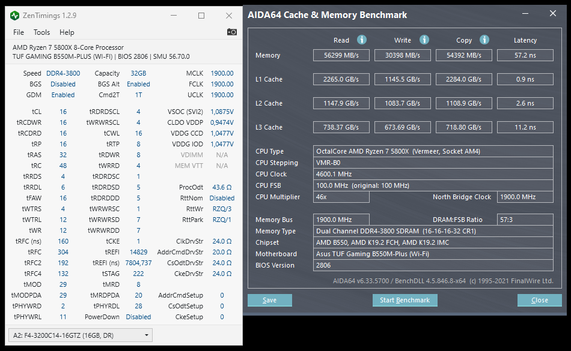The width and height of the screenshot is (571, 351).
Task: Click the Memory Bus 1900.0 MHz field
Action: [341, 220]
